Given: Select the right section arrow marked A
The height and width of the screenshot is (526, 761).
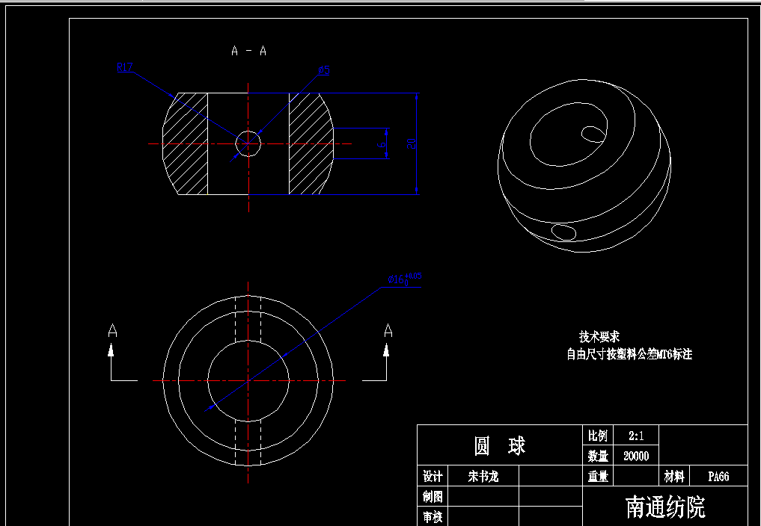Looking at the screenshot, I should (x=387, y=329).
